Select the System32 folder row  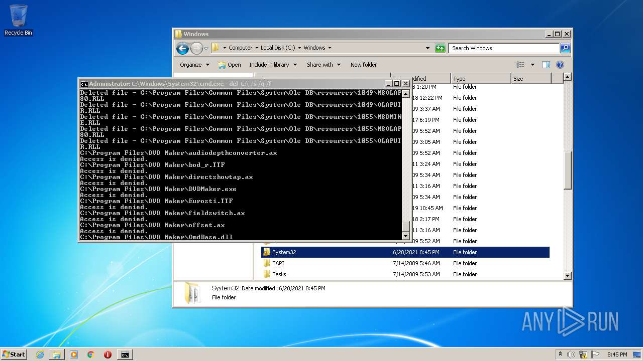click(x=405, y=252)
